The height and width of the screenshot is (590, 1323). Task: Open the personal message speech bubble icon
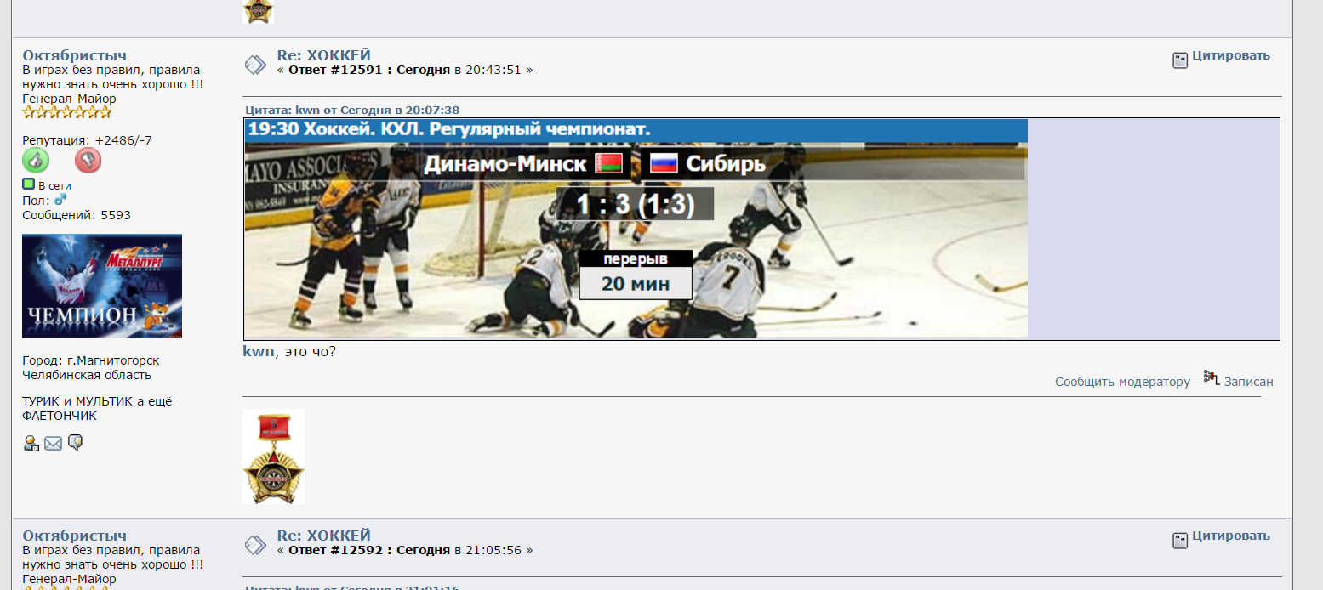coord(75,443)
